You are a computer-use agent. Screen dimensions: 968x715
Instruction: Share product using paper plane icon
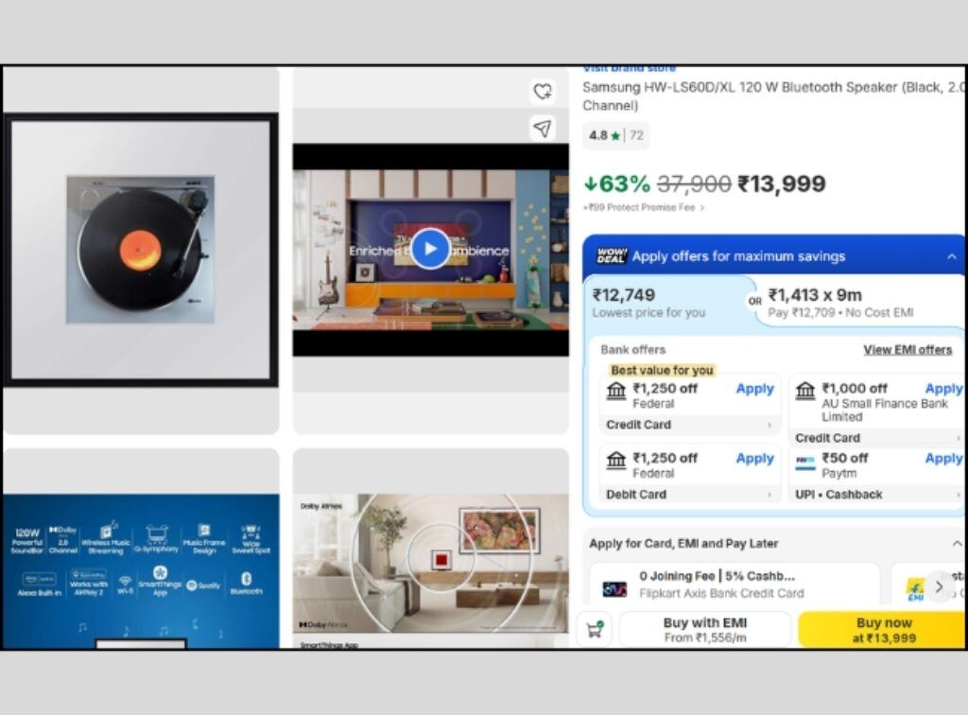pos(543,129)
